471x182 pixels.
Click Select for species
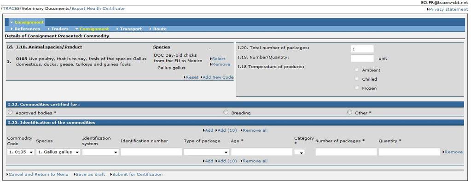coord(218,59)
